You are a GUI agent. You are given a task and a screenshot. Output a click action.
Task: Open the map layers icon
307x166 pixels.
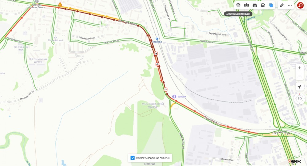pos(271,5)
